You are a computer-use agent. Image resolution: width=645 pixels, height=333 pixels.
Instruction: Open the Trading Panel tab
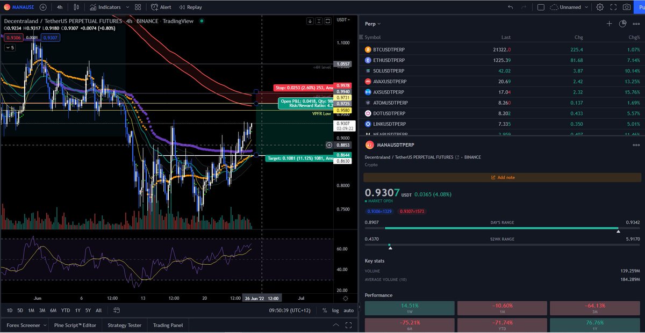(x=168, y=325)
